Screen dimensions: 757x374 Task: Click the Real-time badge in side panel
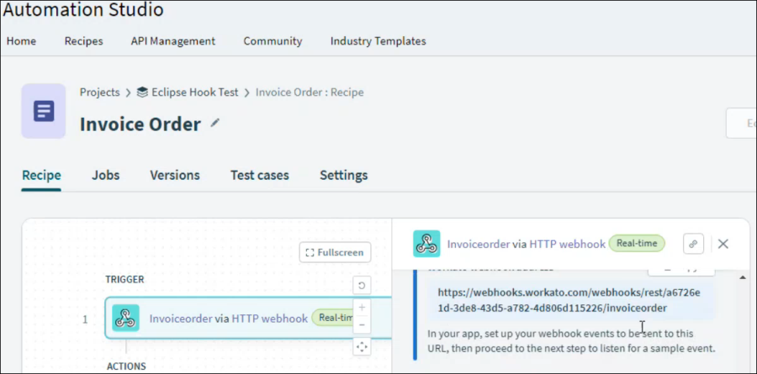click(637, 244)
